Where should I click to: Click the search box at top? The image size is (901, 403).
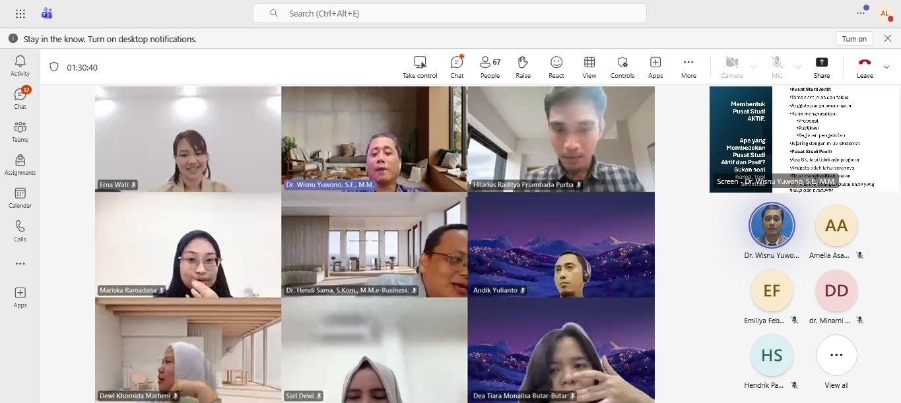(x=449, y=13)
